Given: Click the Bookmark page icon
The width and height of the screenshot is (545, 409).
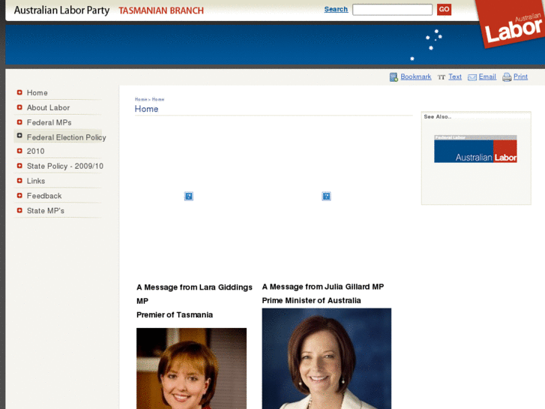Looking at the screenshot, I should click(394, 77).
